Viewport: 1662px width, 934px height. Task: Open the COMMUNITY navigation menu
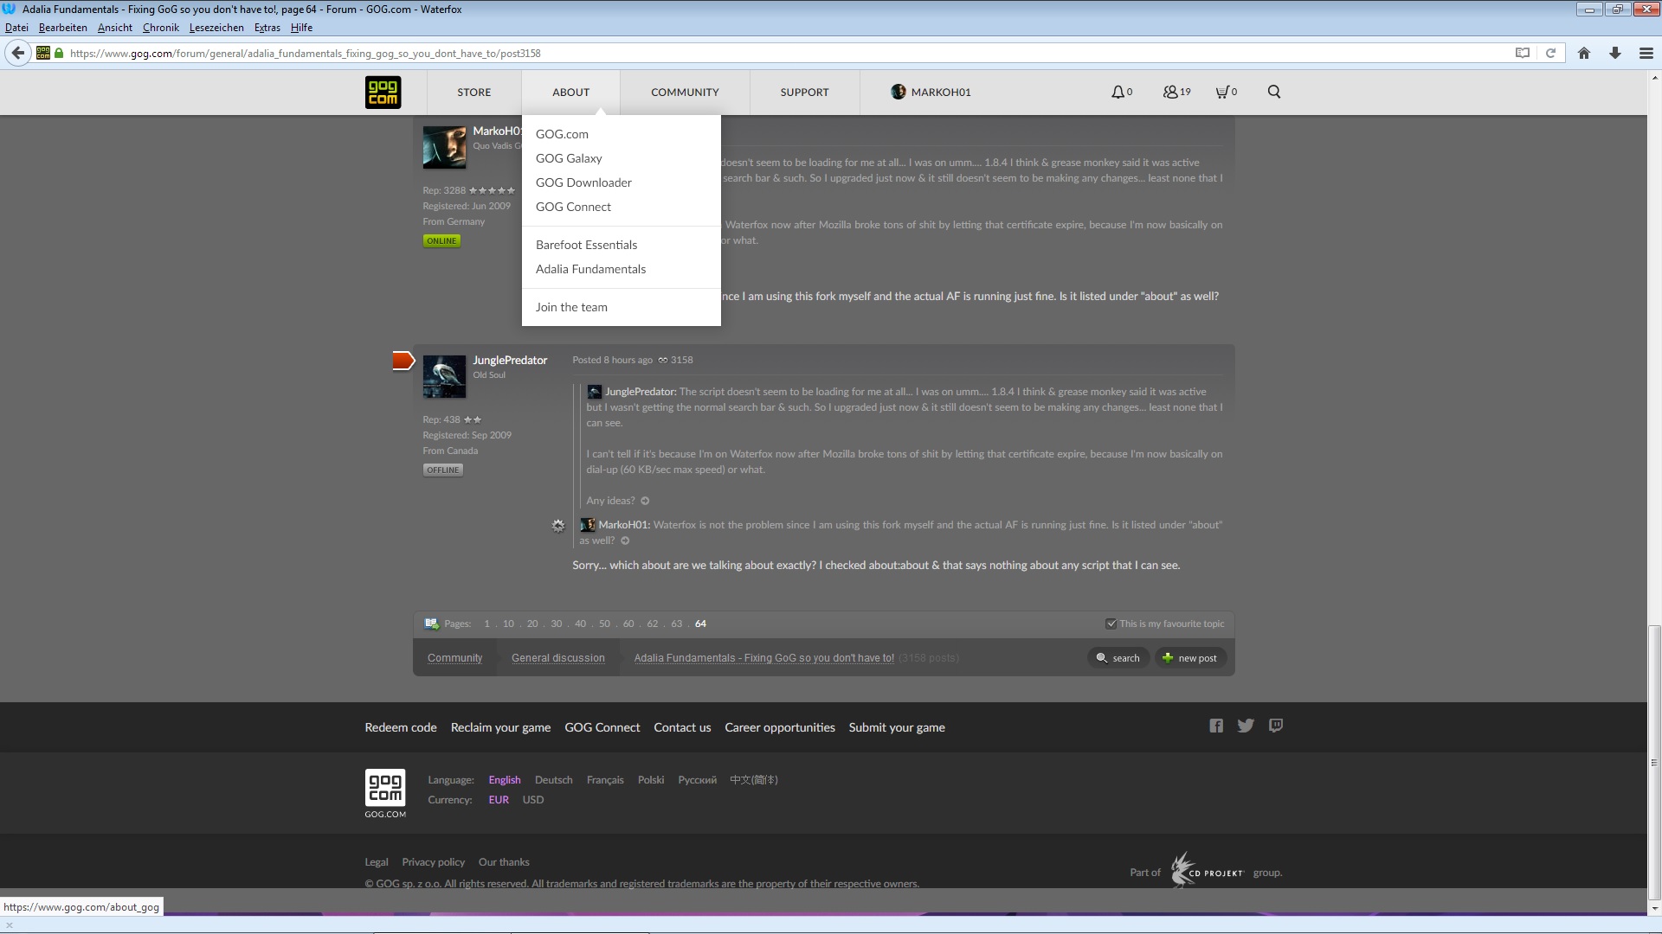pyautogui.click(x=685, y=92)
